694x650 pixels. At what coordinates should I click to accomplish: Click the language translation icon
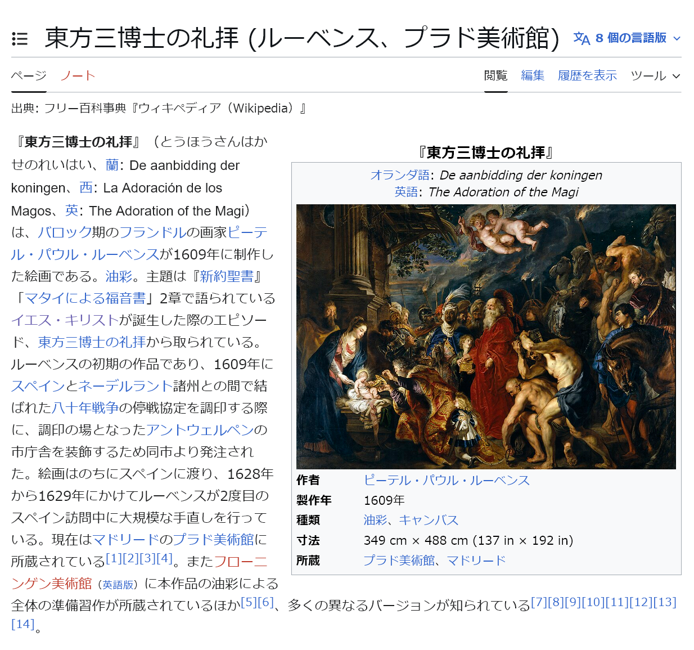pyautogui.click(x=582, y=38)
